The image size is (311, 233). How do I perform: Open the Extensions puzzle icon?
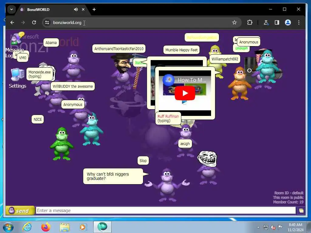[x=250, y=22]
